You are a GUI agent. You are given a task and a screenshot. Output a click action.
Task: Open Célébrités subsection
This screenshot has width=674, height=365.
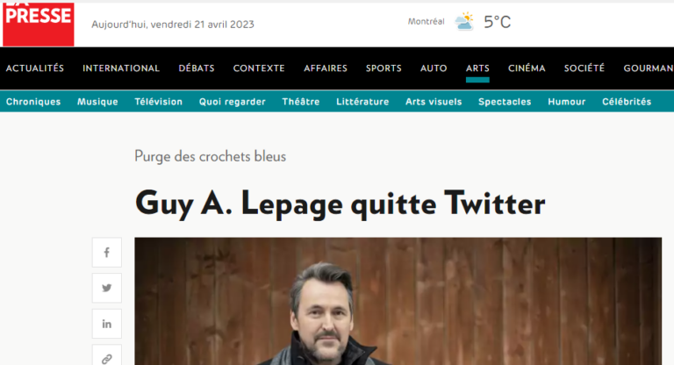tap(627, 102)
